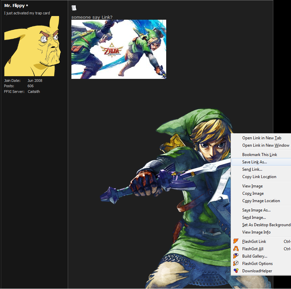Click the FlashGot All icon
Image resolution: width=291 pixels, height=289 pixels.
click(x=236, y=249)
